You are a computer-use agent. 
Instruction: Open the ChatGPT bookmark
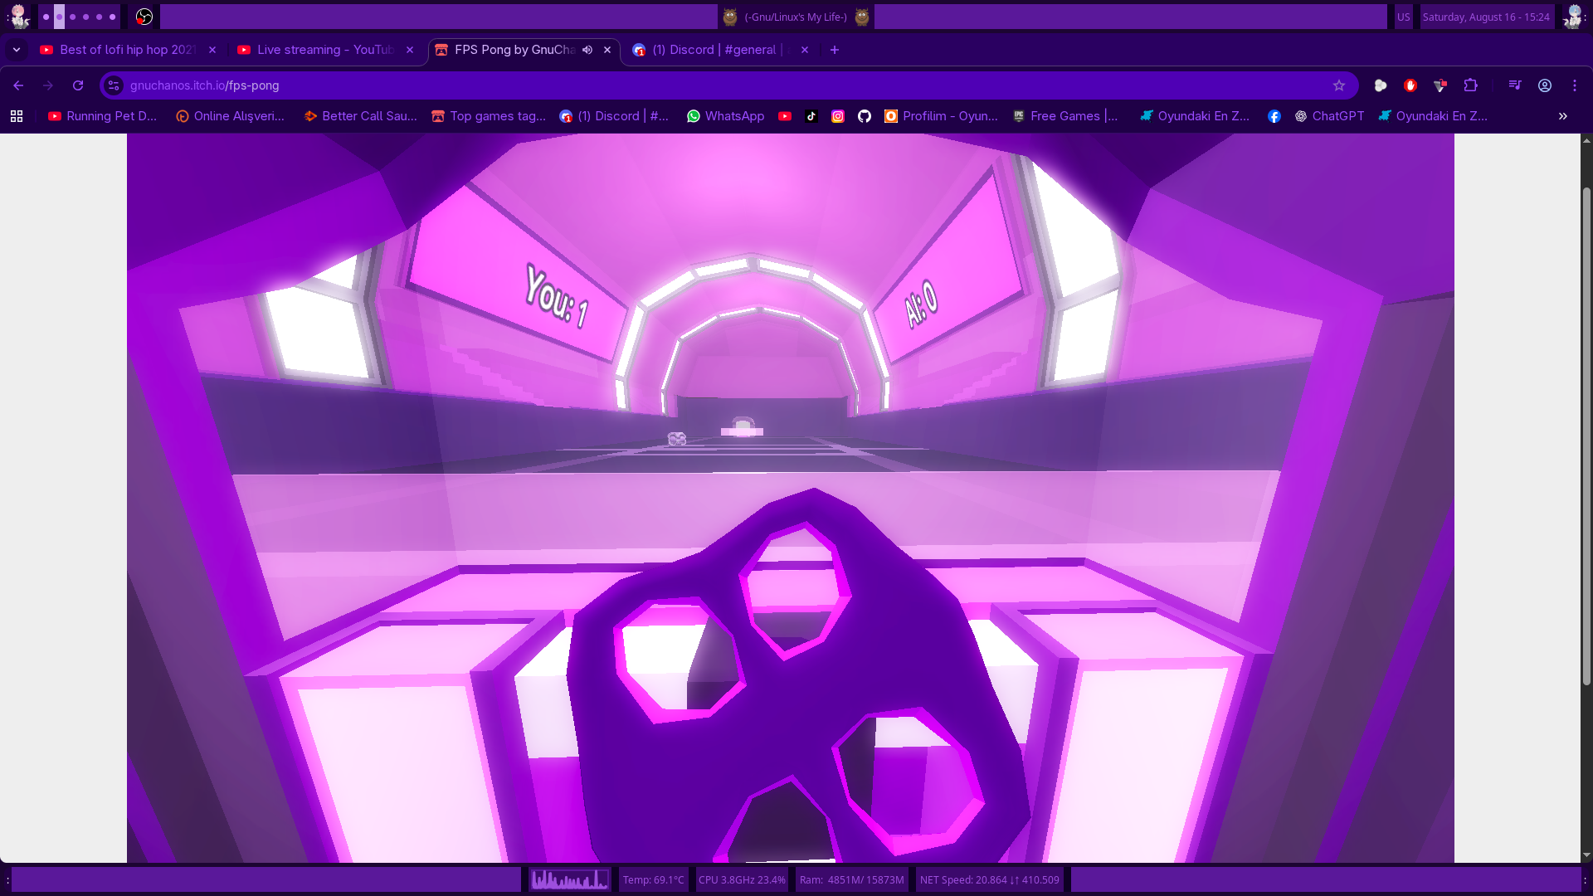(1329, 116)
